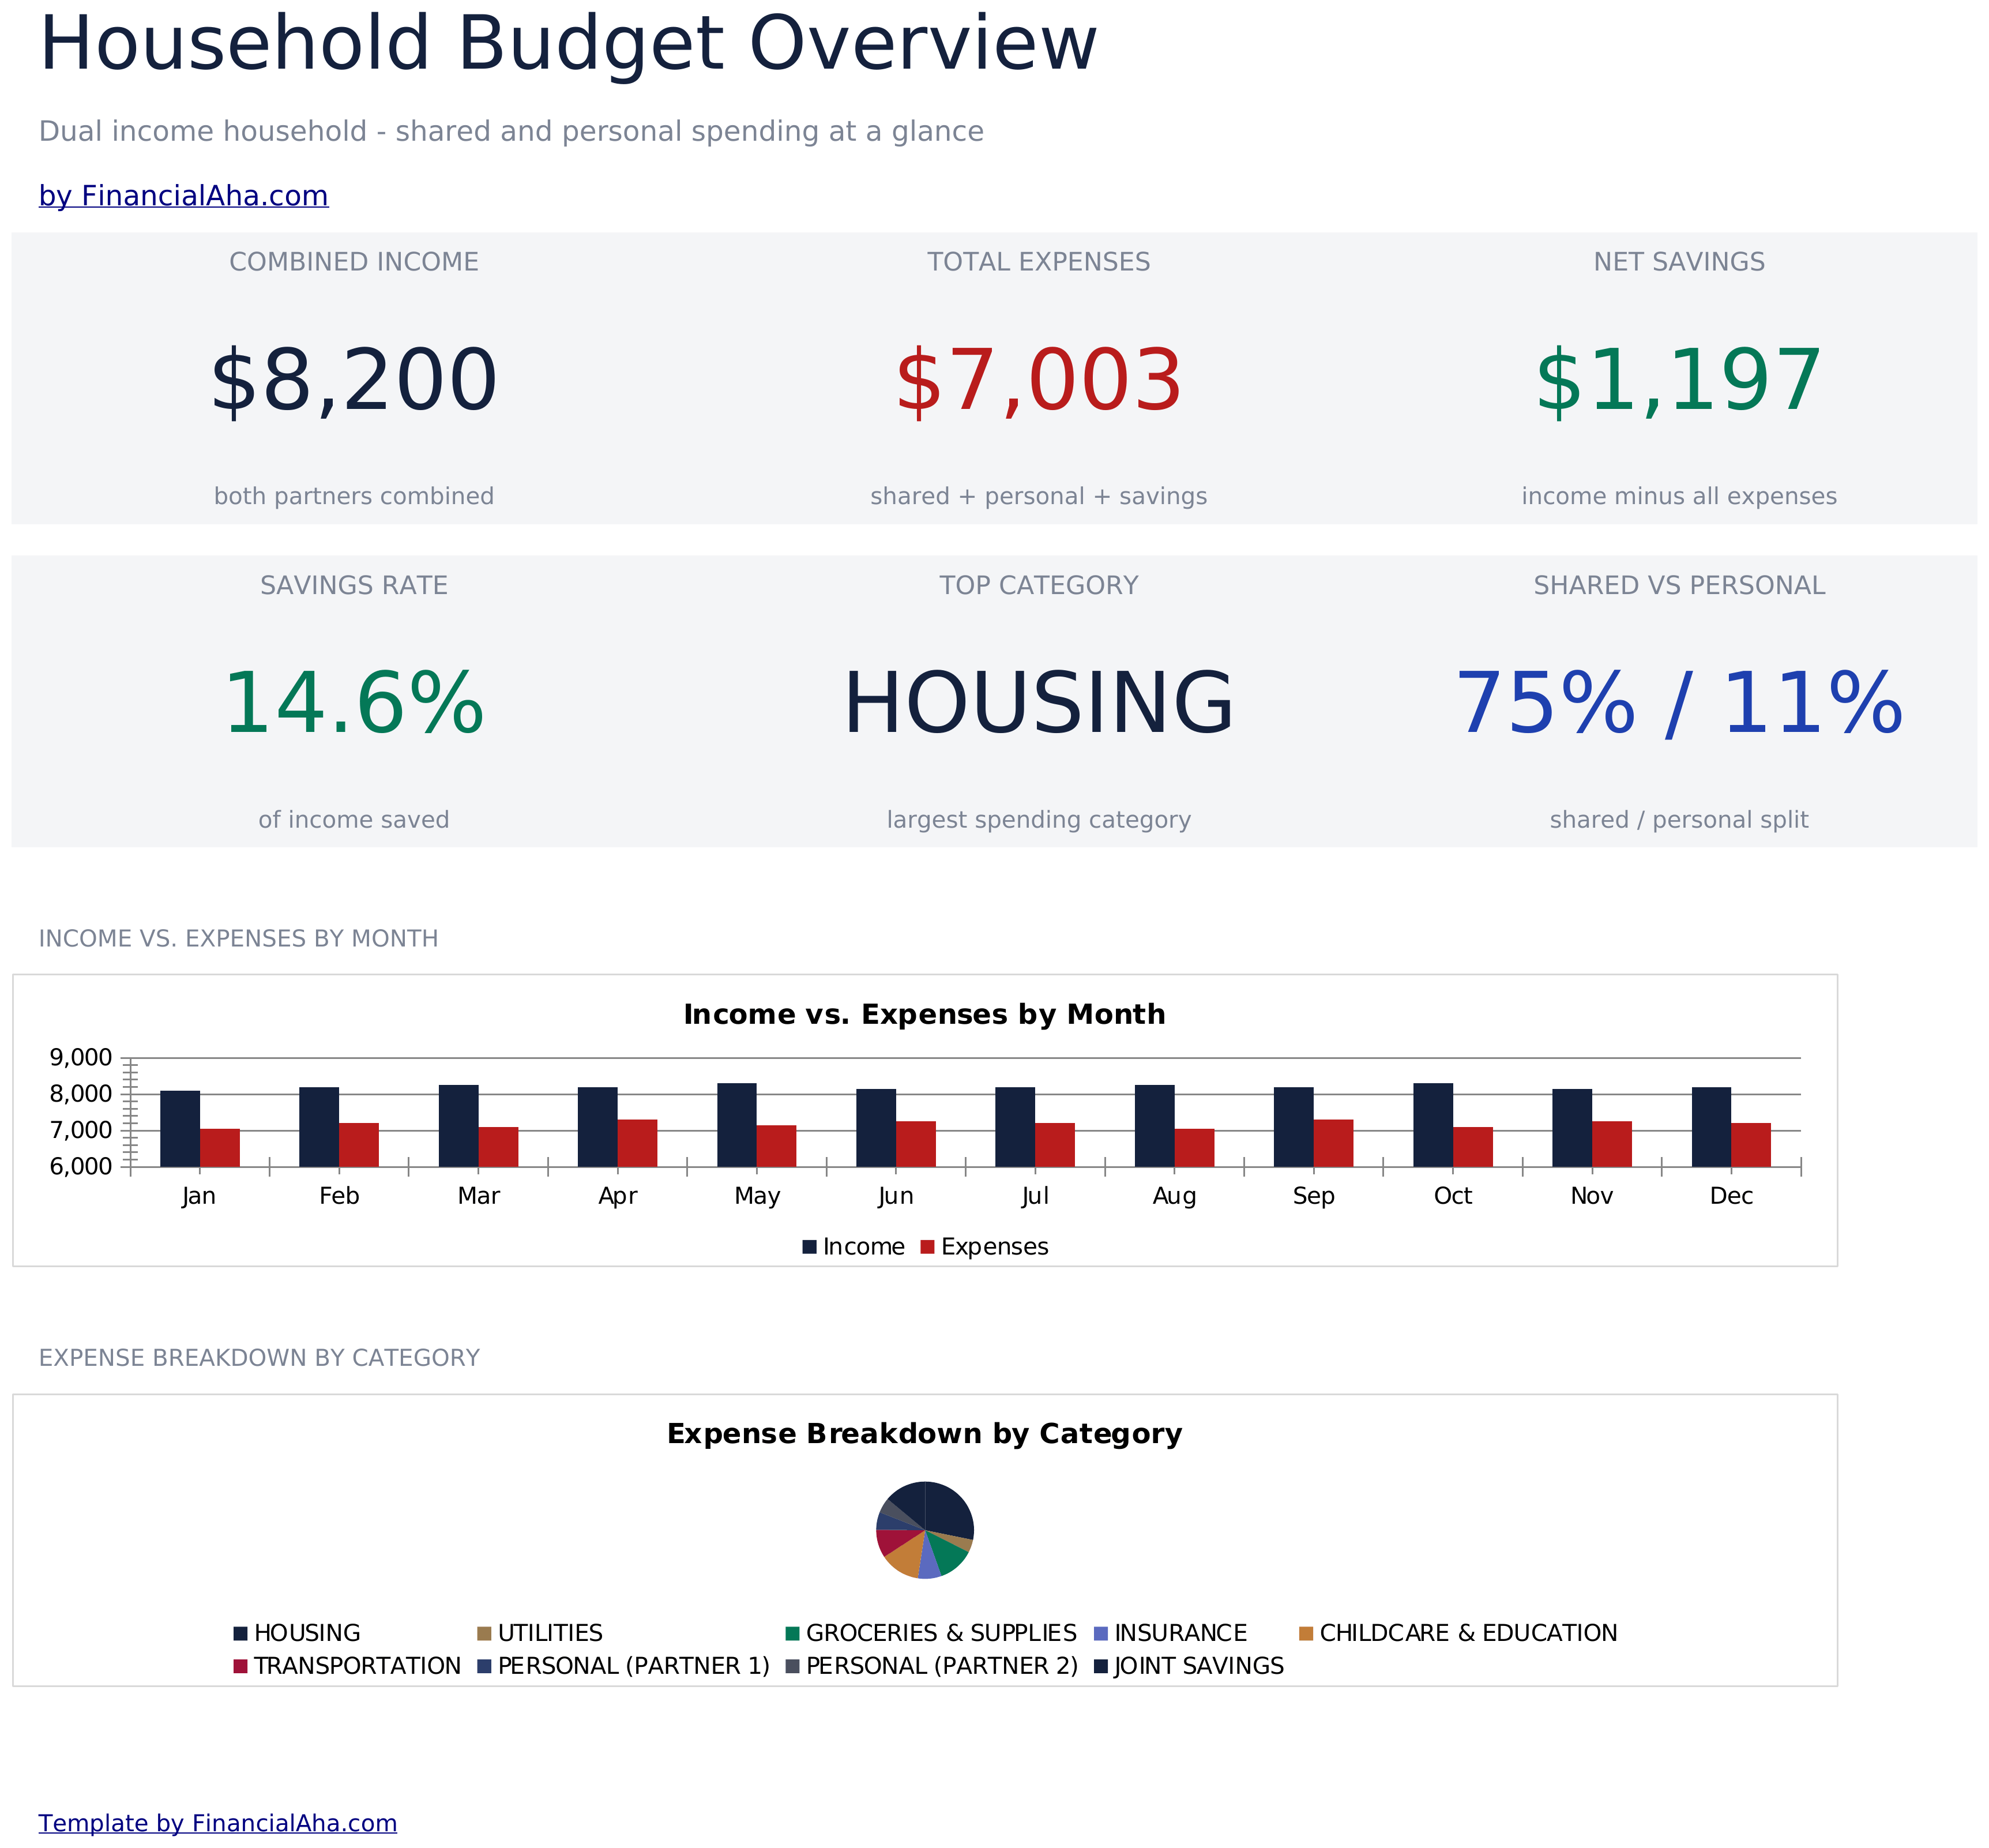Click the May income bar

coord(736,1125)
